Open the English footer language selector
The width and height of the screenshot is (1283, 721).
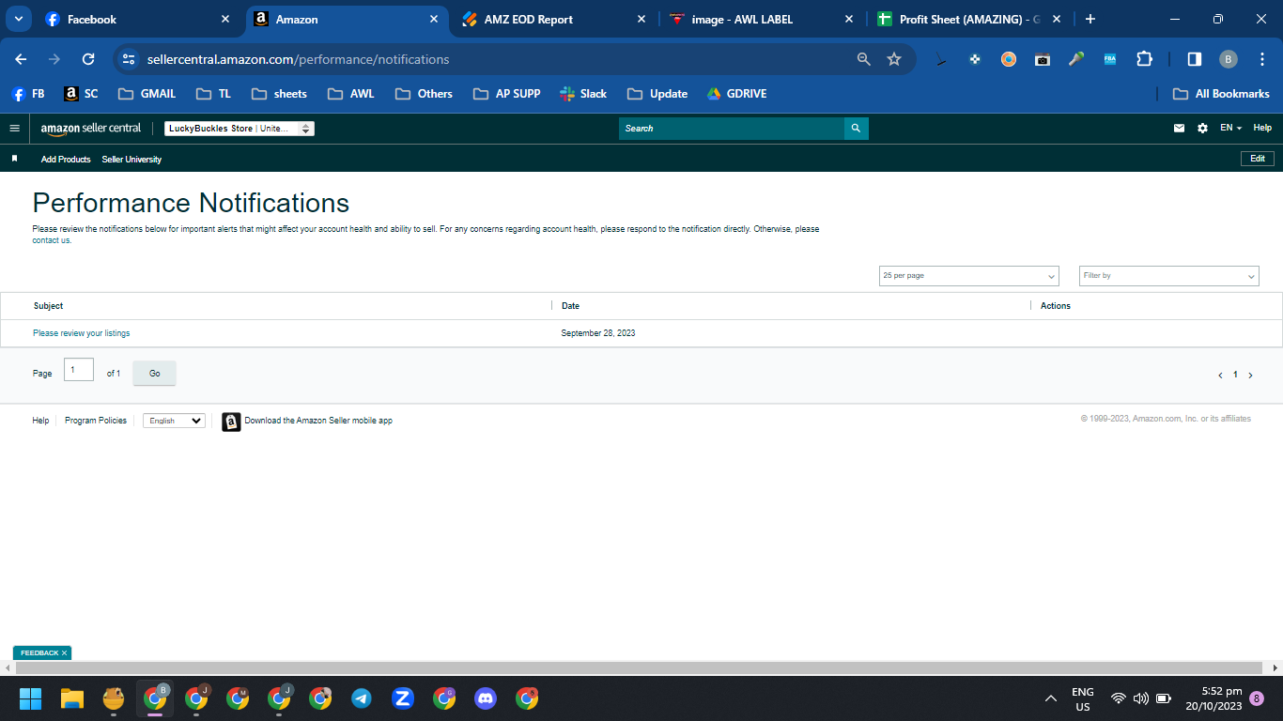[x=174, y=421]
